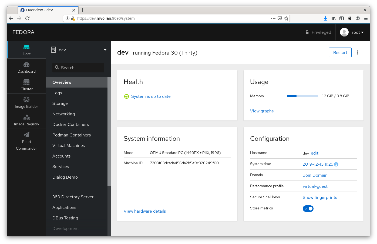The image size is (377, 244).
Task: Open the Firefox account icon
Action: (358, 18)
